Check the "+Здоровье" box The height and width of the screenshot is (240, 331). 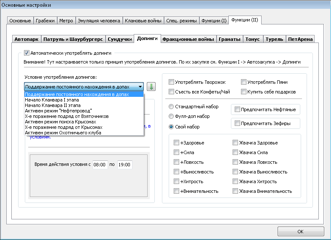pos(176,143)
